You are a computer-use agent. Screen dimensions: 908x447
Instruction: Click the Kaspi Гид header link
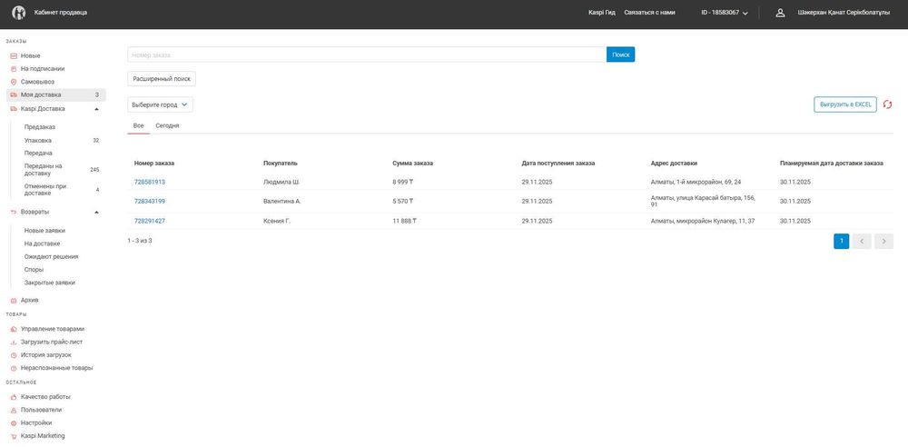(602, 12)
